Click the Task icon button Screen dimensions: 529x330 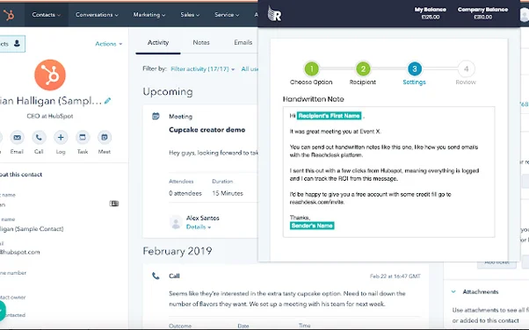click(x=83, y=137)
